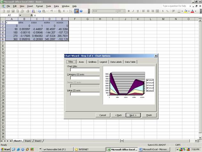
Task: Click in the Value (Z) axis field
Action: pyautogui.click(x=85, y=94)
